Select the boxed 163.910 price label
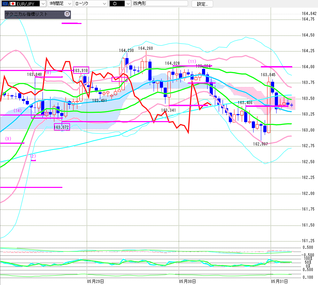This screenshot has width=318, height=285. (81, 70)
